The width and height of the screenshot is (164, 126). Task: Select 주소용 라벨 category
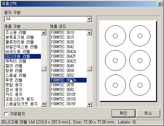click(23, 32)
